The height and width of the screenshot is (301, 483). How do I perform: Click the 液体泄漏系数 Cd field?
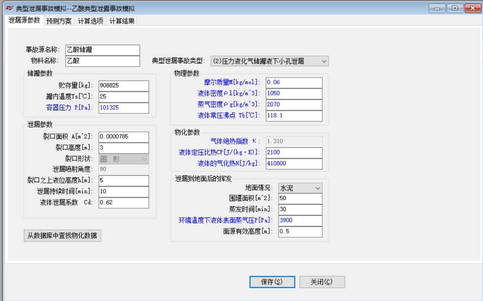point(124,202)
